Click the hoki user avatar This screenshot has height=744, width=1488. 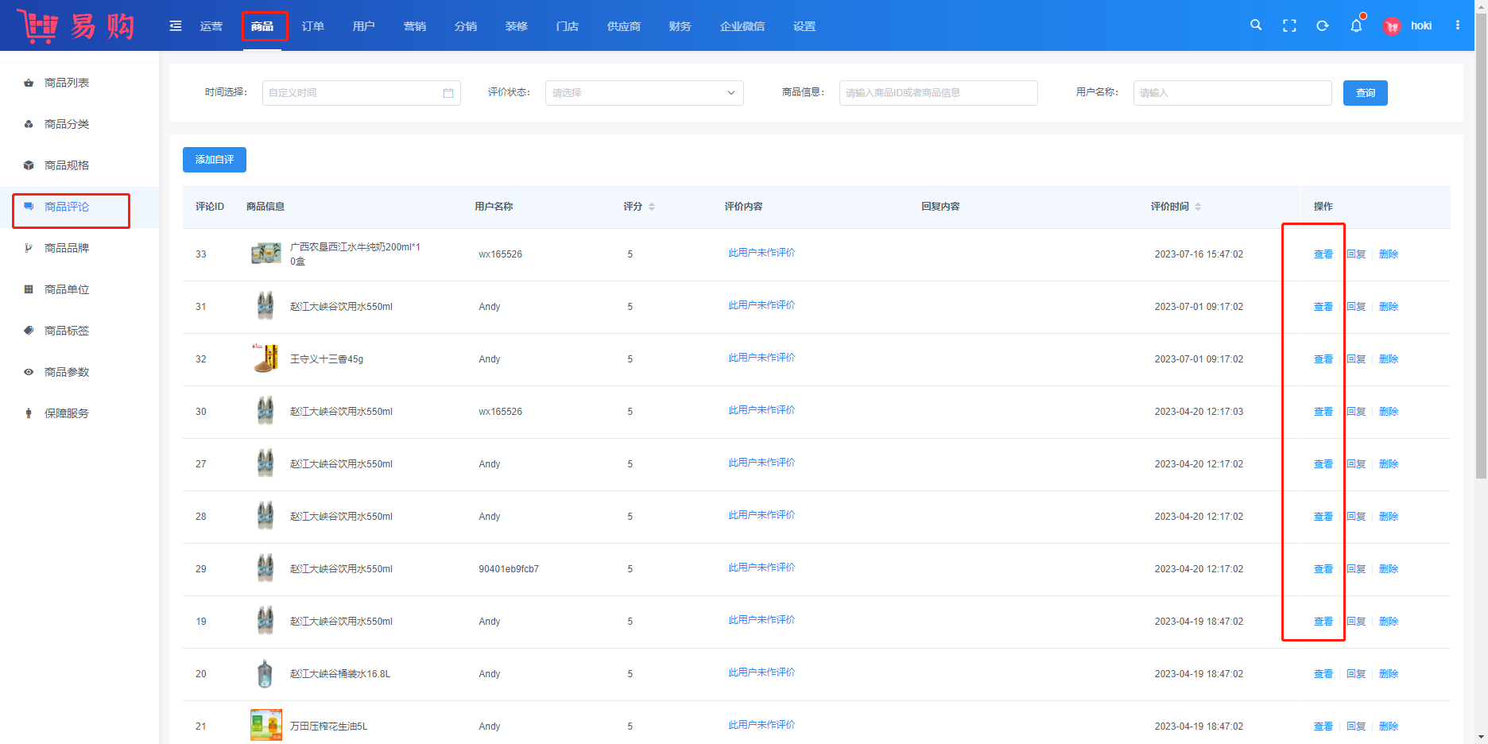coord(1392,26)
